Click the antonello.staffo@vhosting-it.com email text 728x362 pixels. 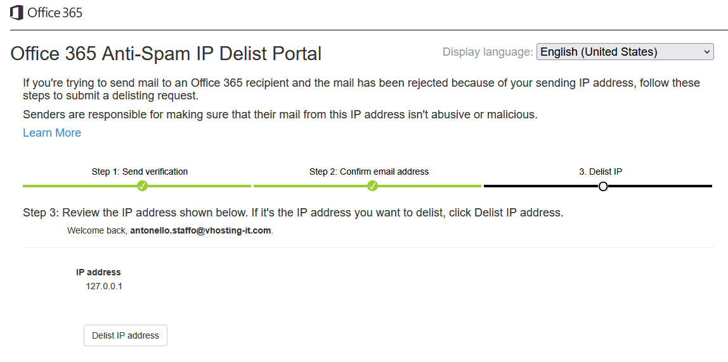tap(201, 231)
